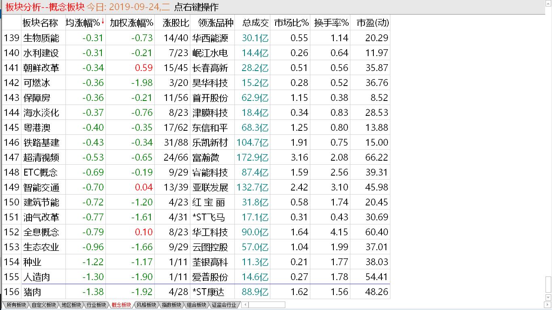Select the 朝鲜改革 sector row

[196, 68]
